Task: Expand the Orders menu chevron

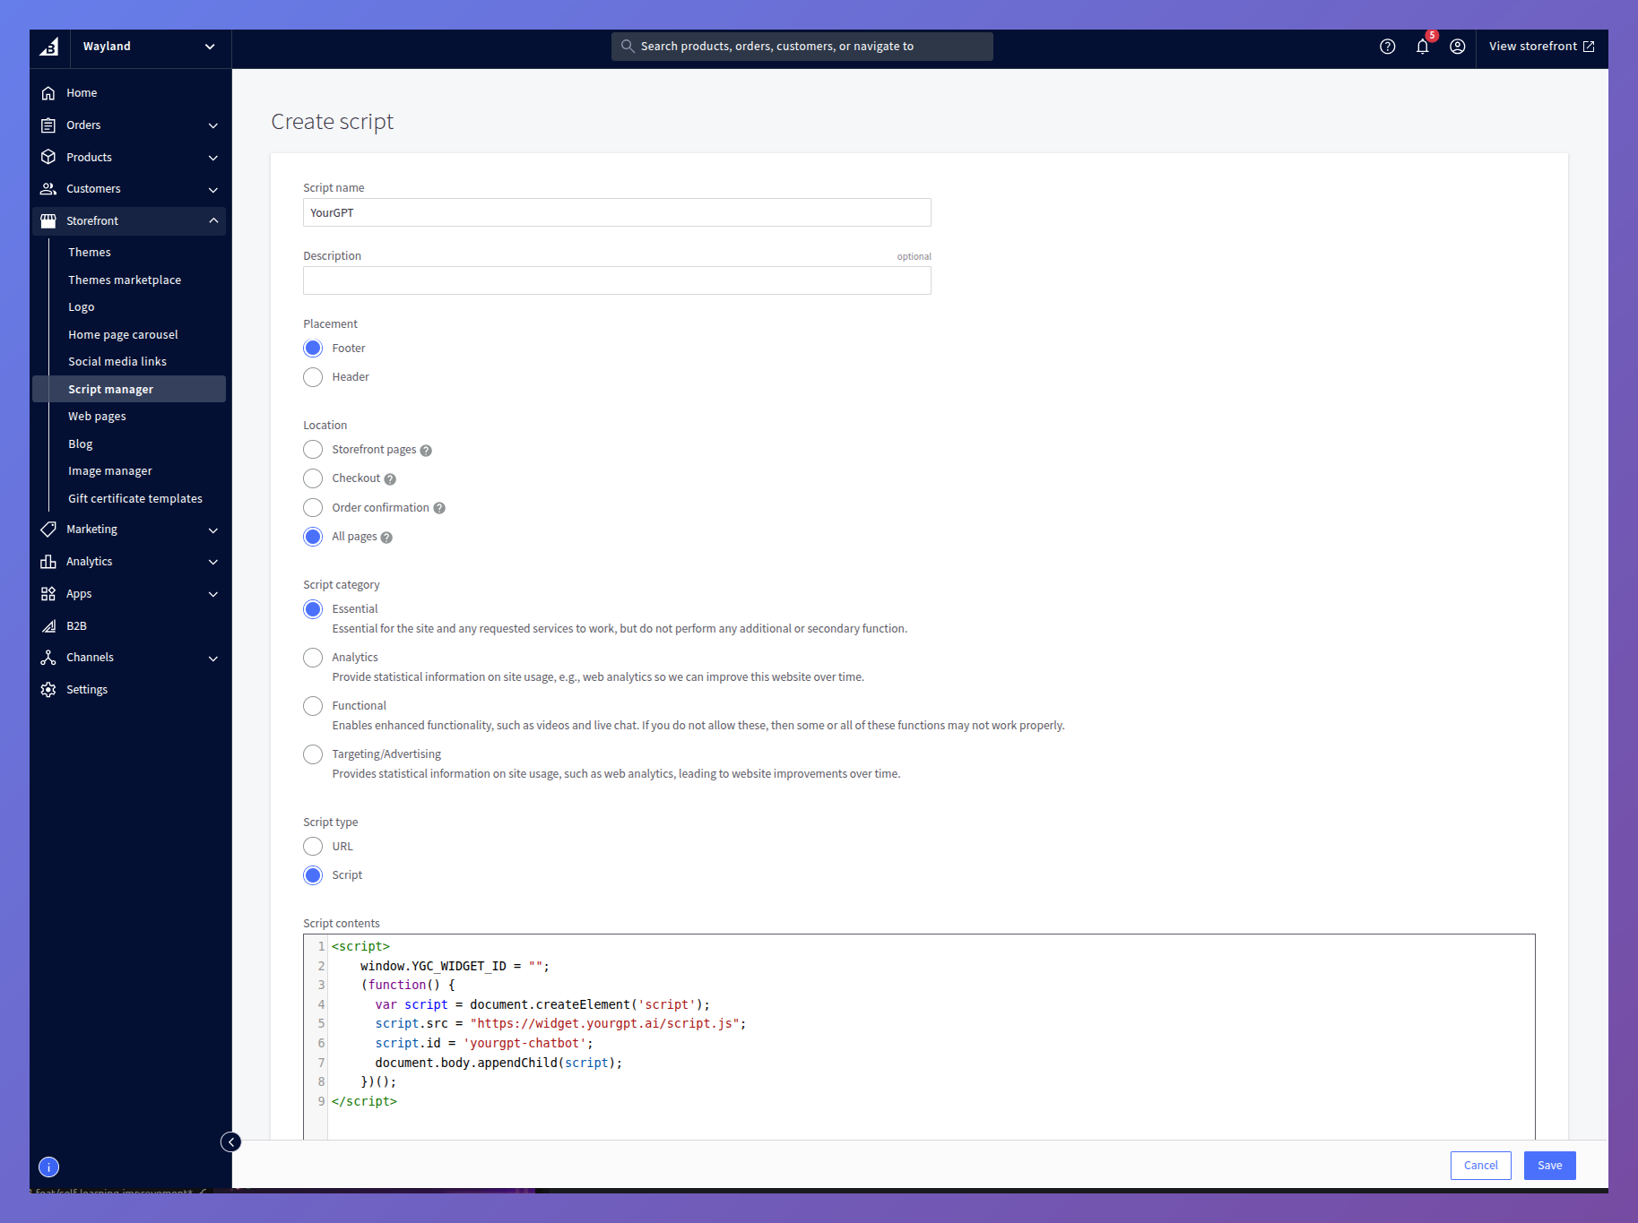Action: pyautogui.click(x=213, y=125)
